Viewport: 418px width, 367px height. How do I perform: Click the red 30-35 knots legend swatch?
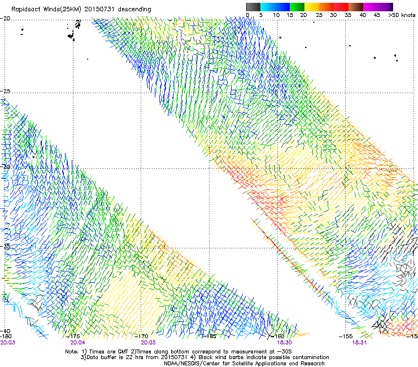(x=341, y=7)
